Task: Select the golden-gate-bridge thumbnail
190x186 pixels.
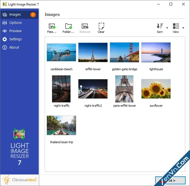Action: pyautogui.click(x=124, y=52)
